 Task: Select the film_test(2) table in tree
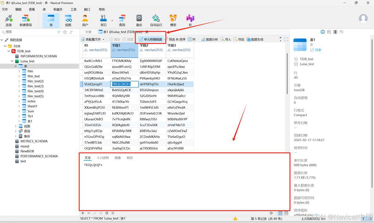pos(35,81)
